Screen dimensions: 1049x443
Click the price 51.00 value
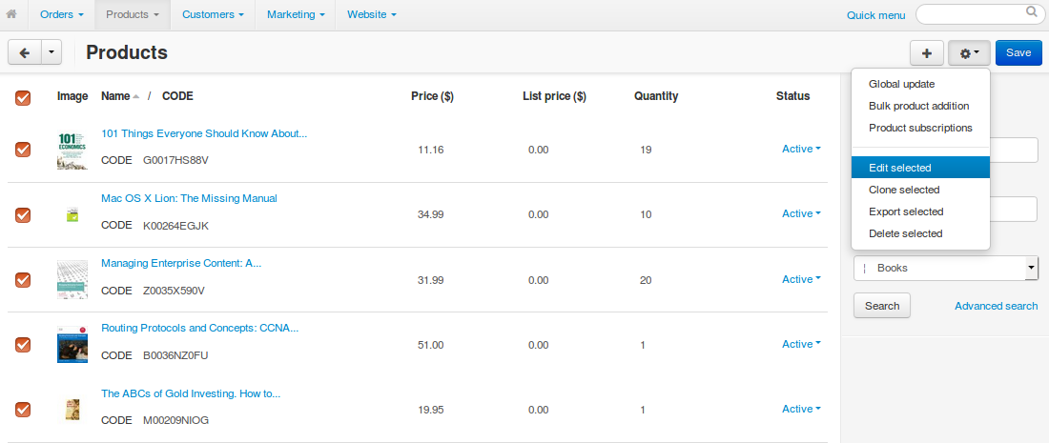431,345
